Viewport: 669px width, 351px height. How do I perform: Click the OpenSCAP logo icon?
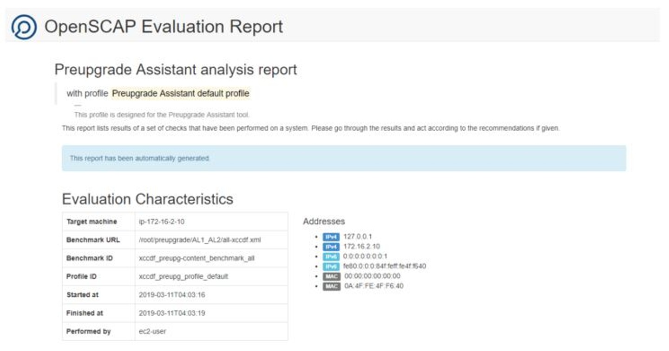(24, 27)
